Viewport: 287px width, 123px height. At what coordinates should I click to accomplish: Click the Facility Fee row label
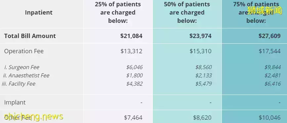coord(19,84)
